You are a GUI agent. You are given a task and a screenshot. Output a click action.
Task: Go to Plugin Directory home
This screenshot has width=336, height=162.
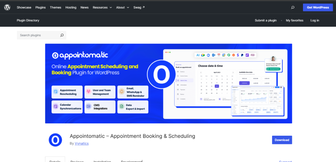(28, 21)
